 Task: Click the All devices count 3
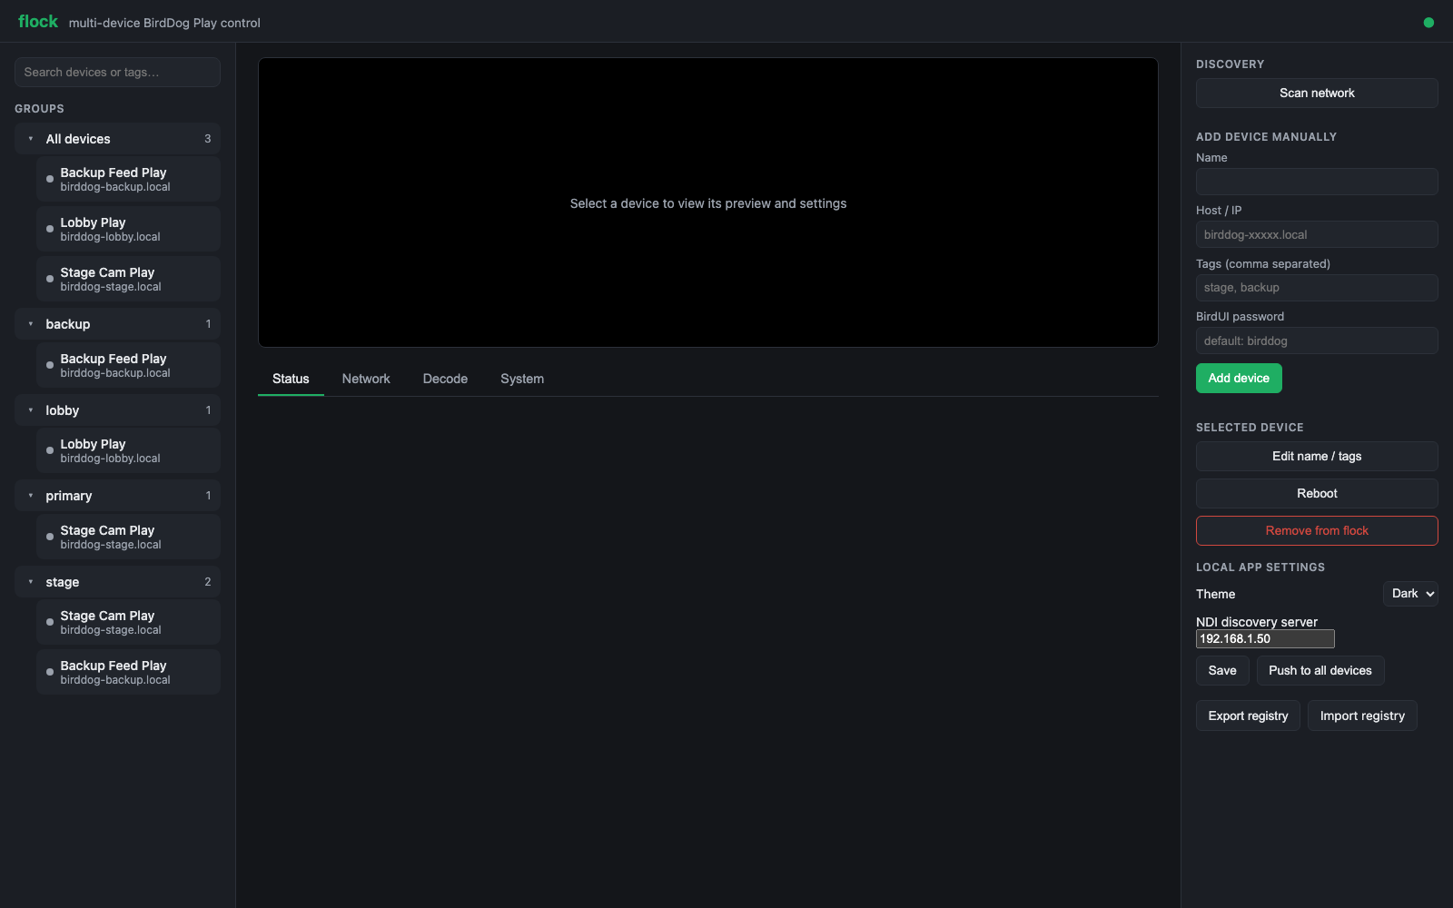coord(207,139)
